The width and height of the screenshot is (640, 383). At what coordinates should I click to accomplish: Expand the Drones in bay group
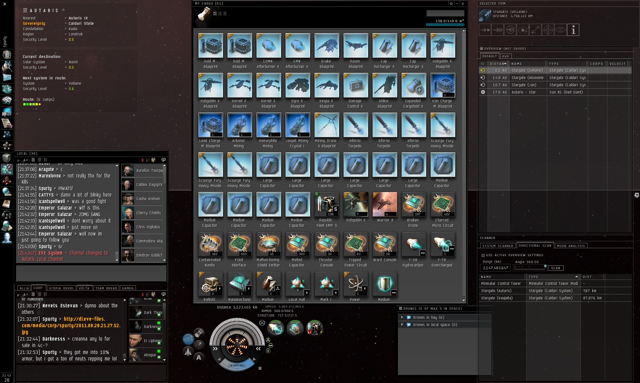pos(402,317)
